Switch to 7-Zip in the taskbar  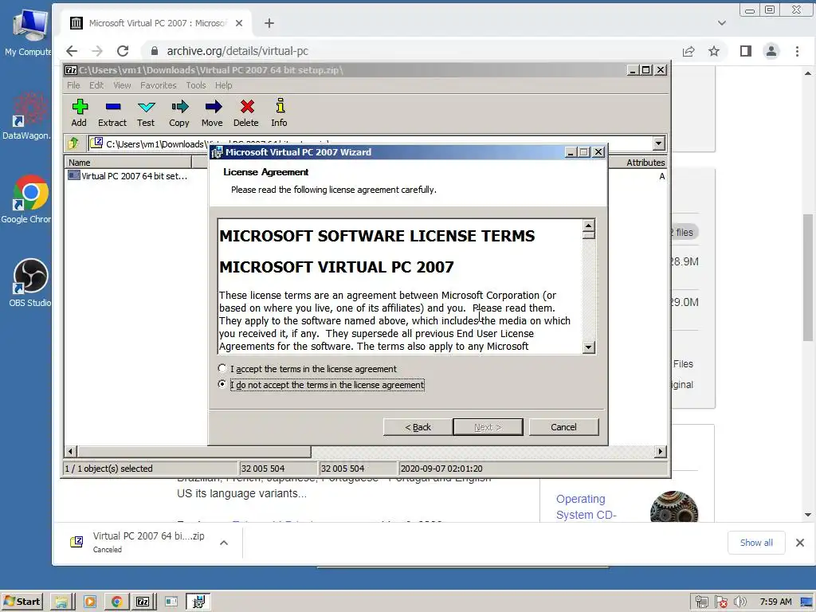[x=143, y=602]
